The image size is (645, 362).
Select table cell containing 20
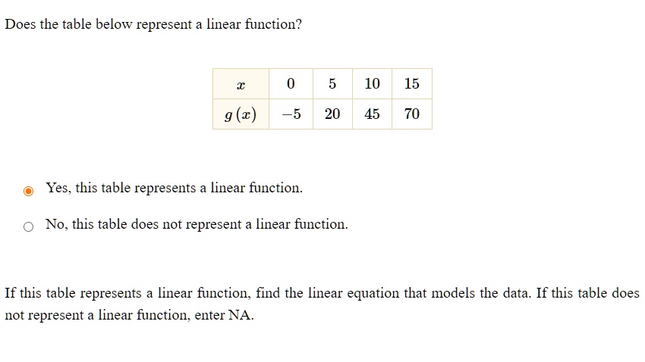(332, 114)
